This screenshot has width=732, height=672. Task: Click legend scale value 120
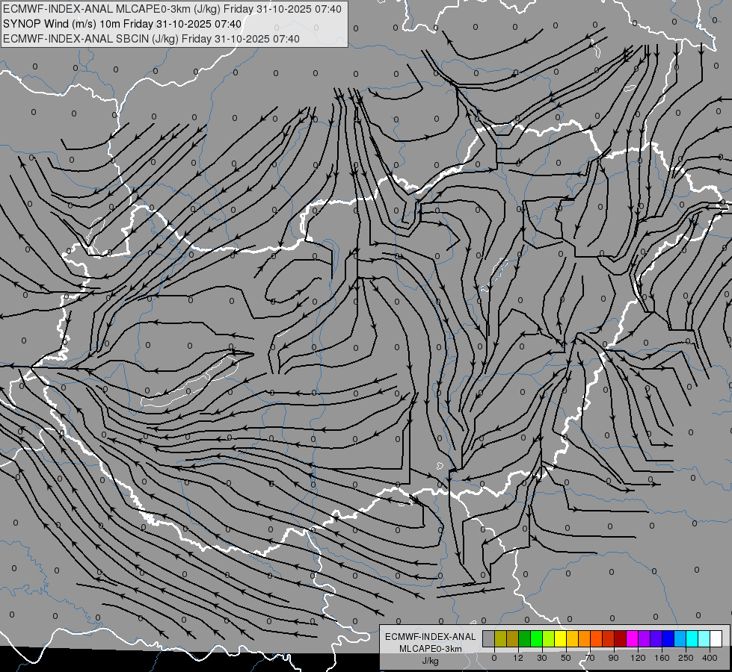coord(638,658)
